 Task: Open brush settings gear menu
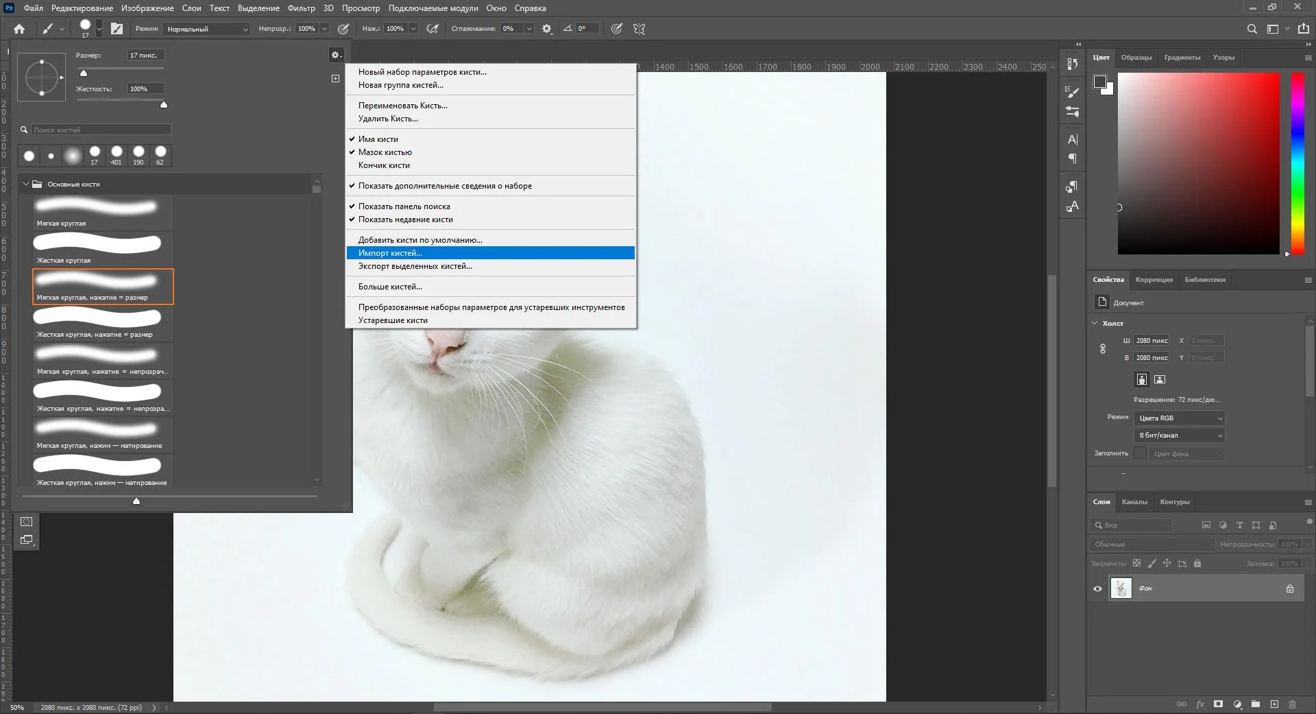pos(335,55)
